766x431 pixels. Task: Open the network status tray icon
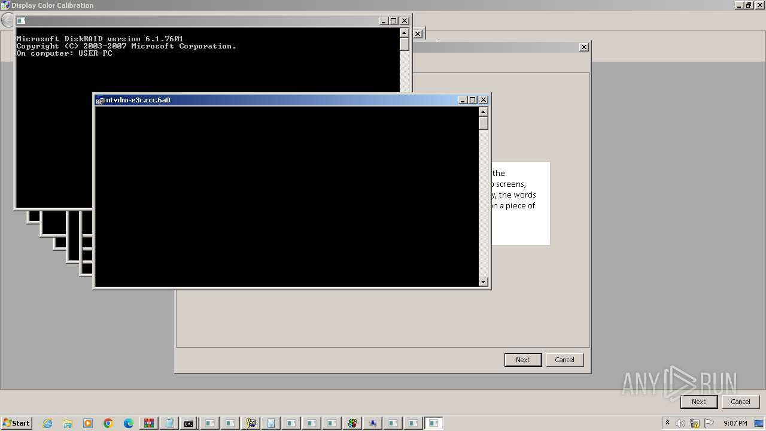pyautogui.click(x=695, y=423)
